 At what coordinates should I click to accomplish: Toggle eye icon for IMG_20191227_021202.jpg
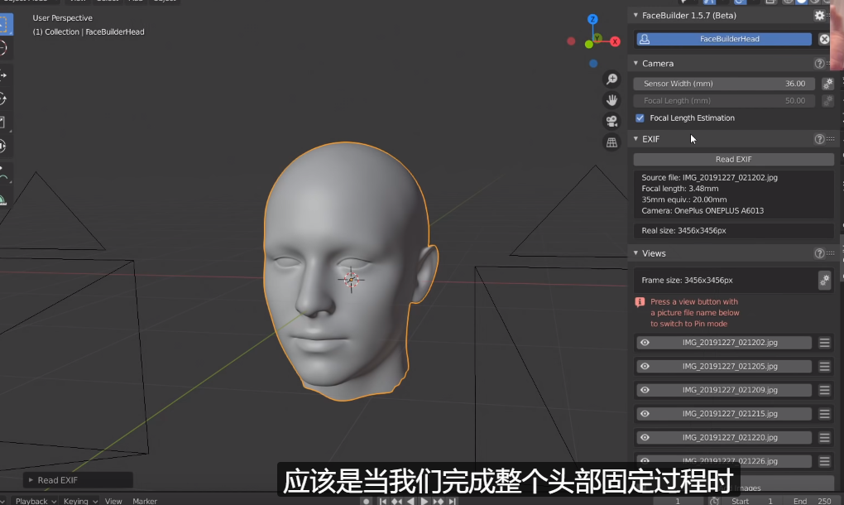645,343
